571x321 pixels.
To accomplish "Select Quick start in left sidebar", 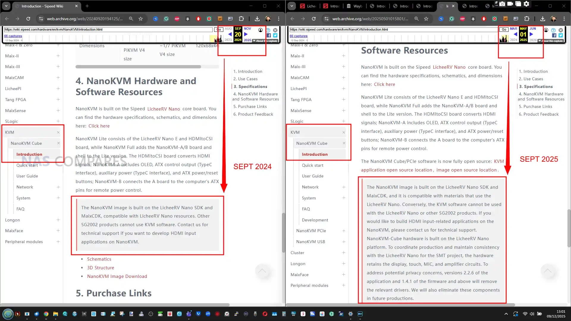I will tap(27, 165).
